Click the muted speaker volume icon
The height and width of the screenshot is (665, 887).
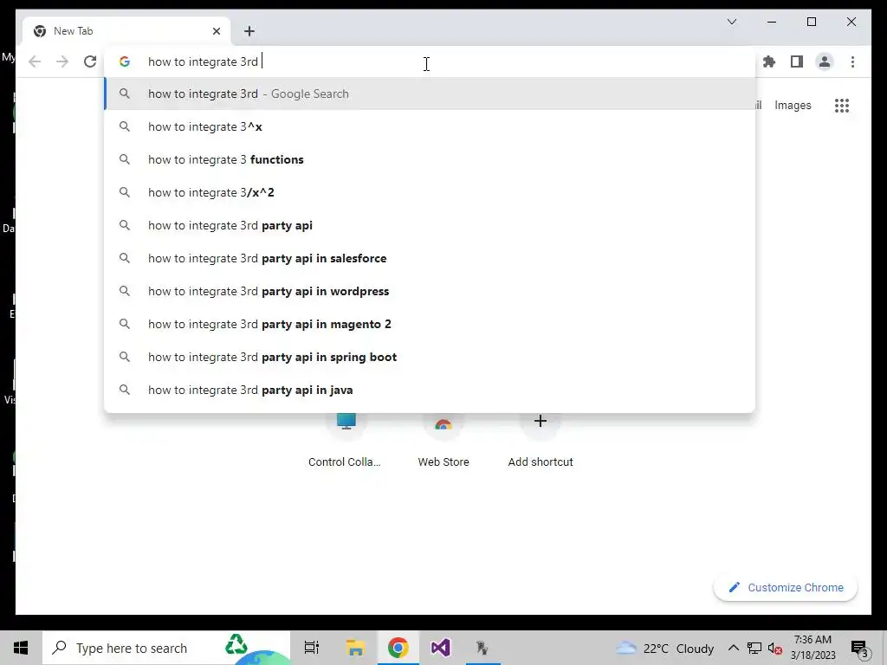(775, 648)
